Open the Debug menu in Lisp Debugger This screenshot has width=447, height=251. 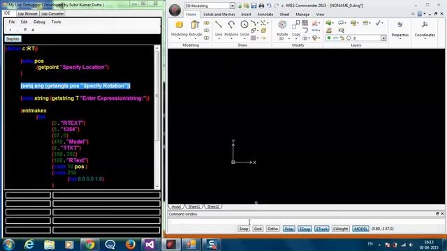click(39, 22)
